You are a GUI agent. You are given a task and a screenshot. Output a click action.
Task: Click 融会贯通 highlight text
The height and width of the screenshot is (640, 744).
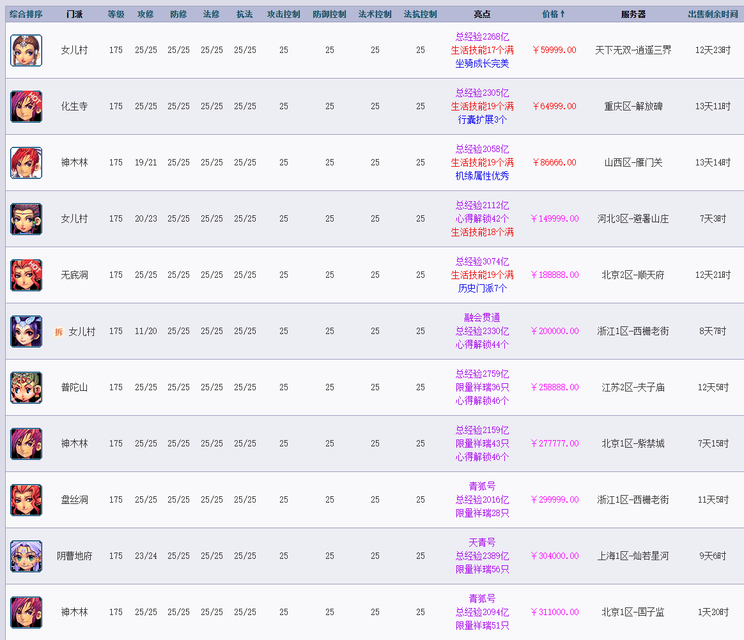(482, 317)
